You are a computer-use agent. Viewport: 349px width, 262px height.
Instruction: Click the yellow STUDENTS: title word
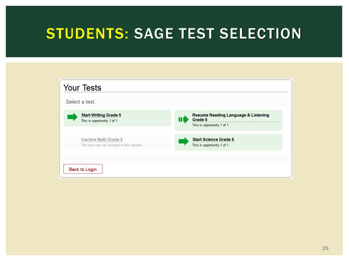tap(87, 34)
